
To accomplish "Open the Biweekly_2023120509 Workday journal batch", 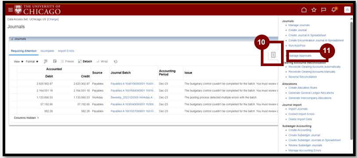I will click(133, 98).
